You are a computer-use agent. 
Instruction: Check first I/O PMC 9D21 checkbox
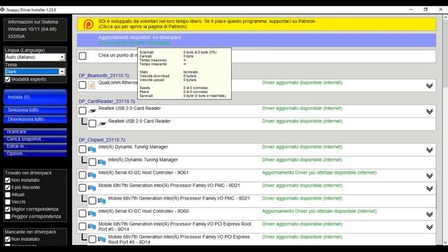tap(83, 188)
